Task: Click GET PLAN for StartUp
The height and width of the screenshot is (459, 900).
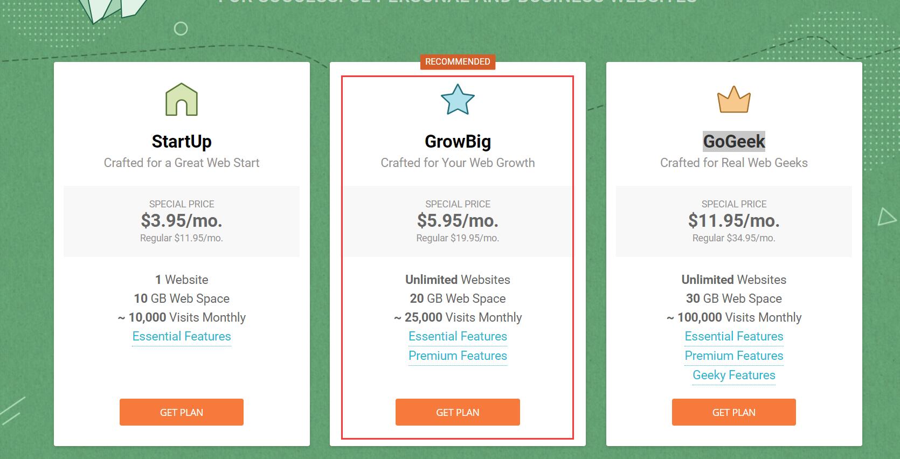Action: click(182, 412)
